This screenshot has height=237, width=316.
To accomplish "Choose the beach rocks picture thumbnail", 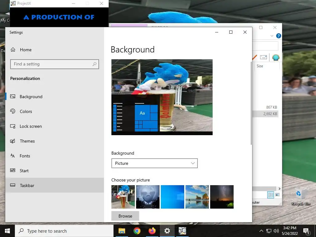I will pyautogui.click(x=197, y=197).
